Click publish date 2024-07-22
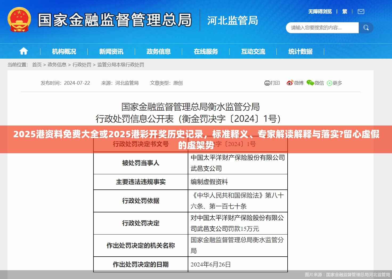The image size is (392, 279). 77,83
